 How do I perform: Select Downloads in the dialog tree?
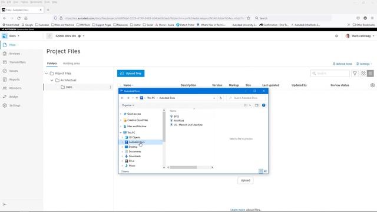point(133,156)
